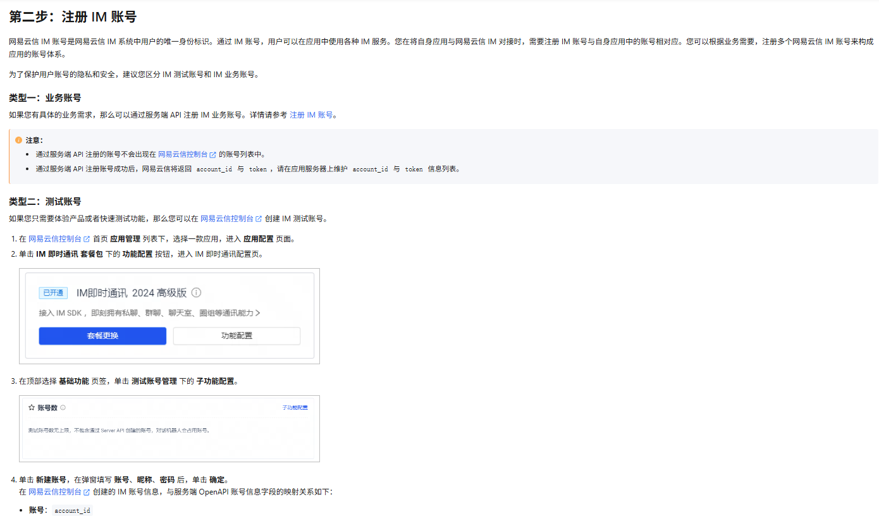Click bold text 测试账号管理 in step 3

point(154,381)
